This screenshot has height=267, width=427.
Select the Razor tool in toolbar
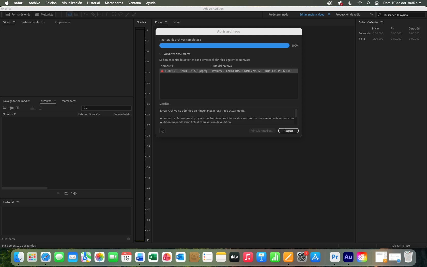93,14
